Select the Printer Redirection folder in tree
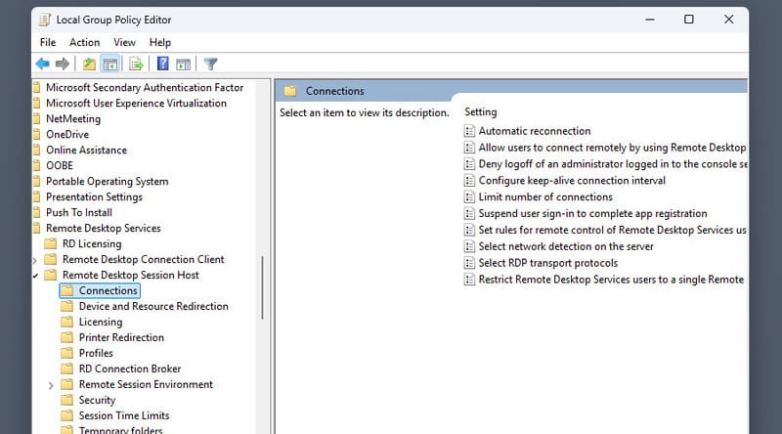The width and height of the screenshot is (782, 434). pyautogui.click(x=121, y=338)
